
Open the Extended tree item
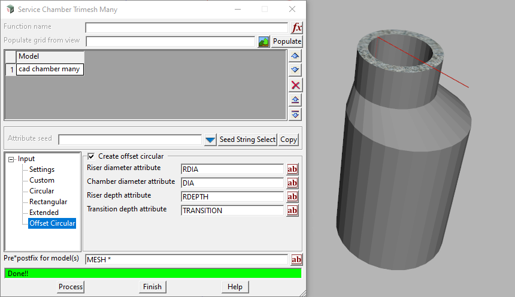[x=44, y=213]
